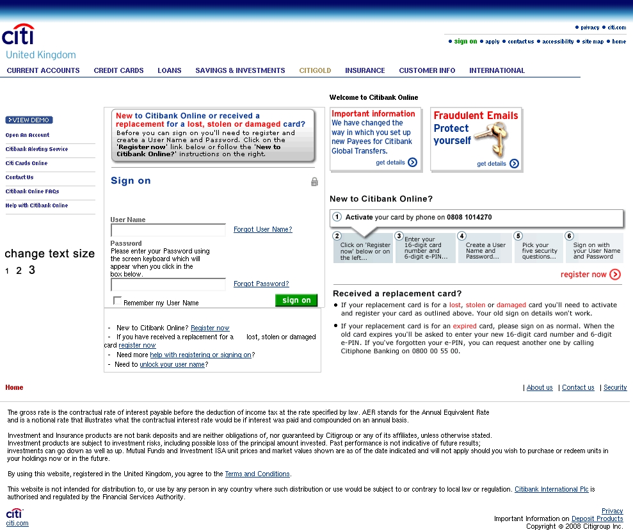
Task: Click the Citi logo at top left
Action: pos(18,35)
